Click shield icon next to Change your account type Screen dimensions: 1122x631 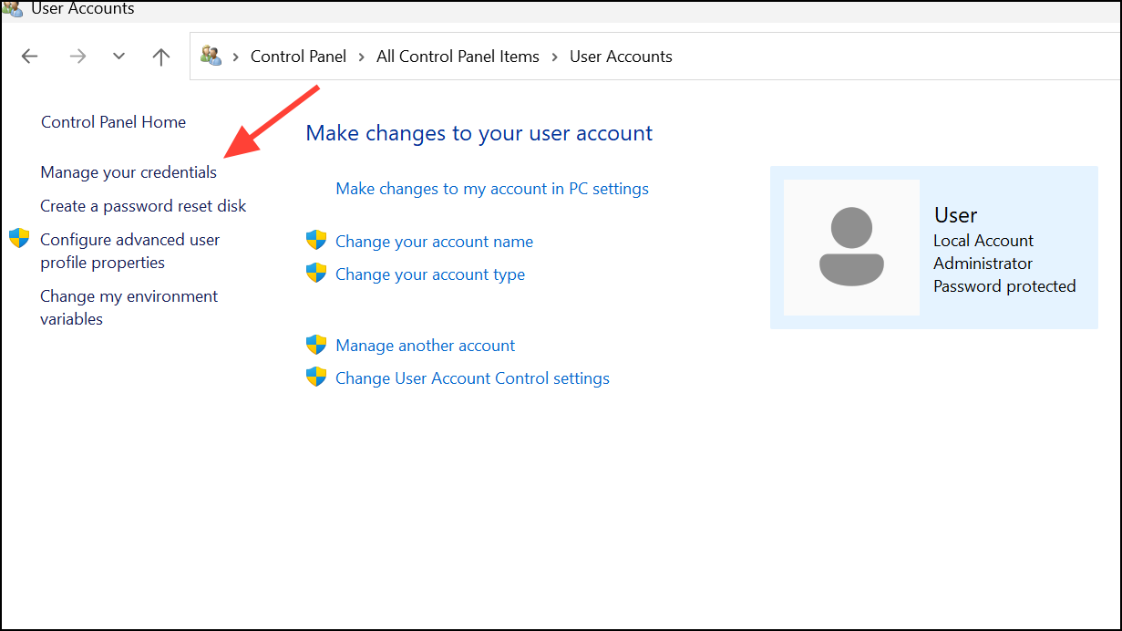click(x=316, y=273)
